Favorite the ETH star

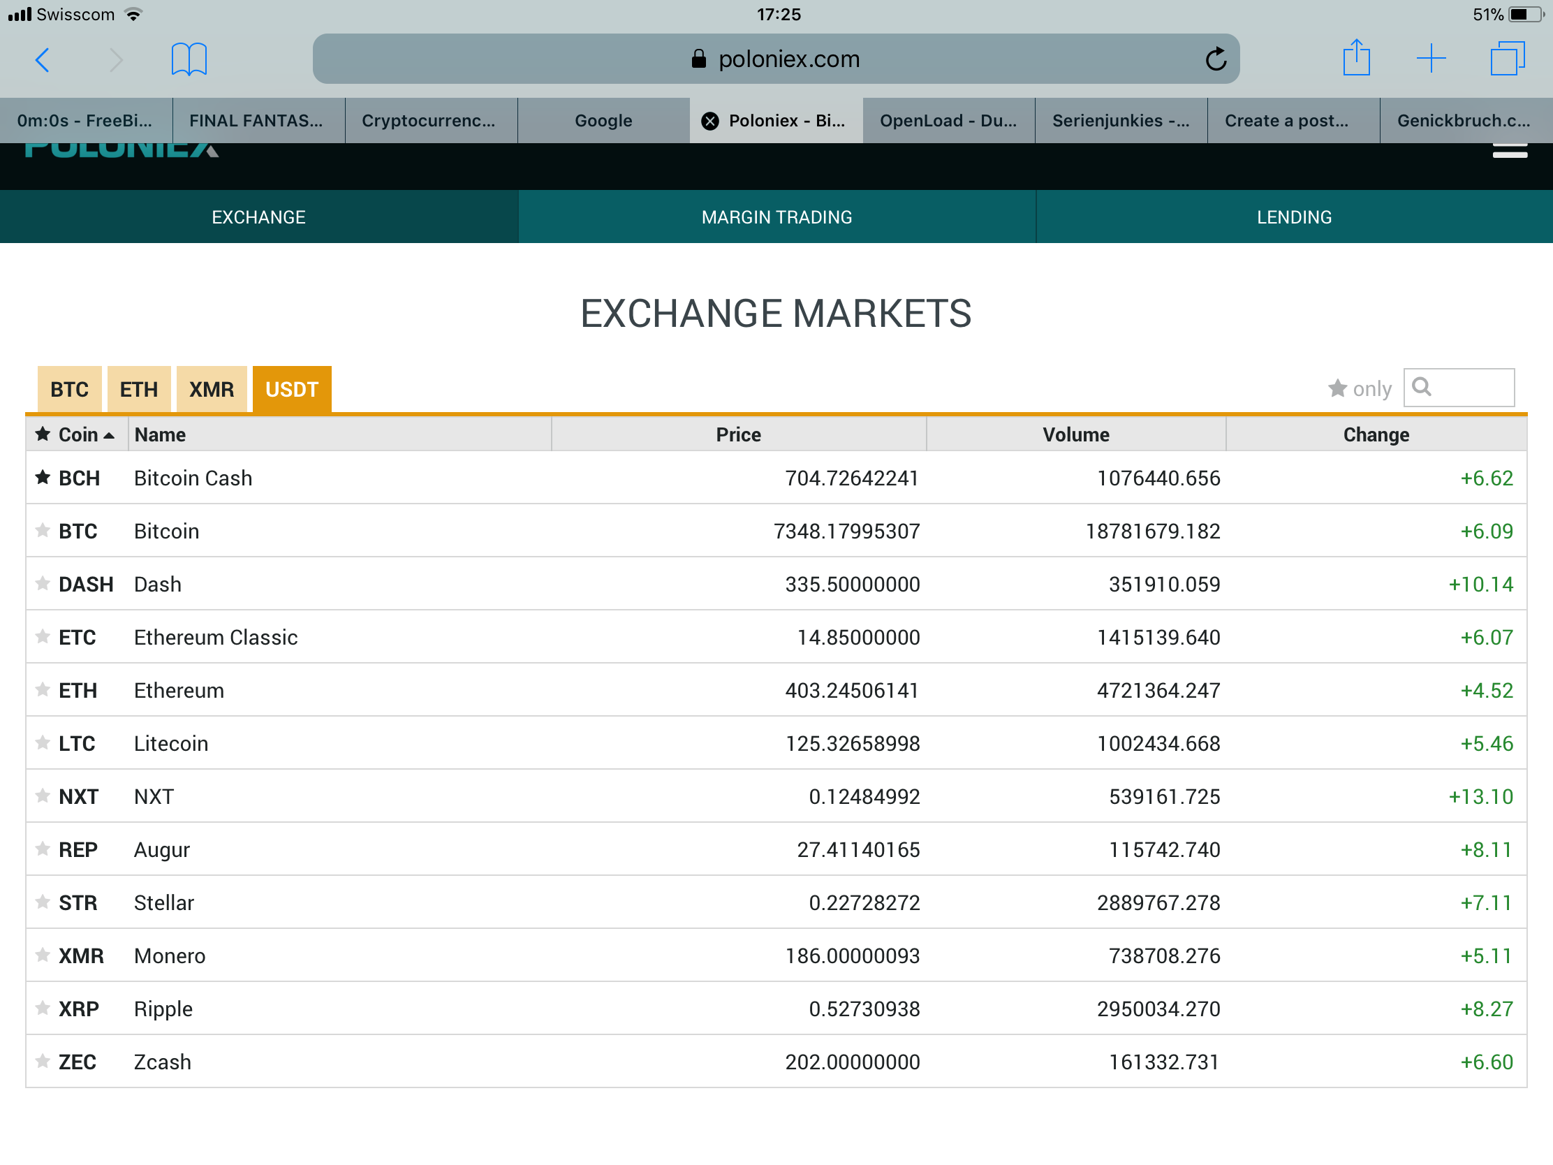tap(43, 689)
